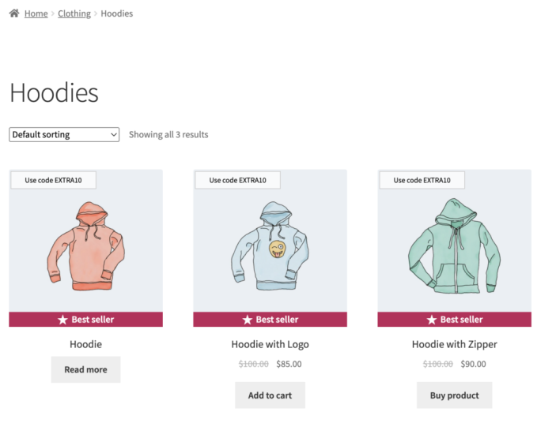Click the orange Hoodie product image
The image size is (556, 427).
click(x=85, y=246)
